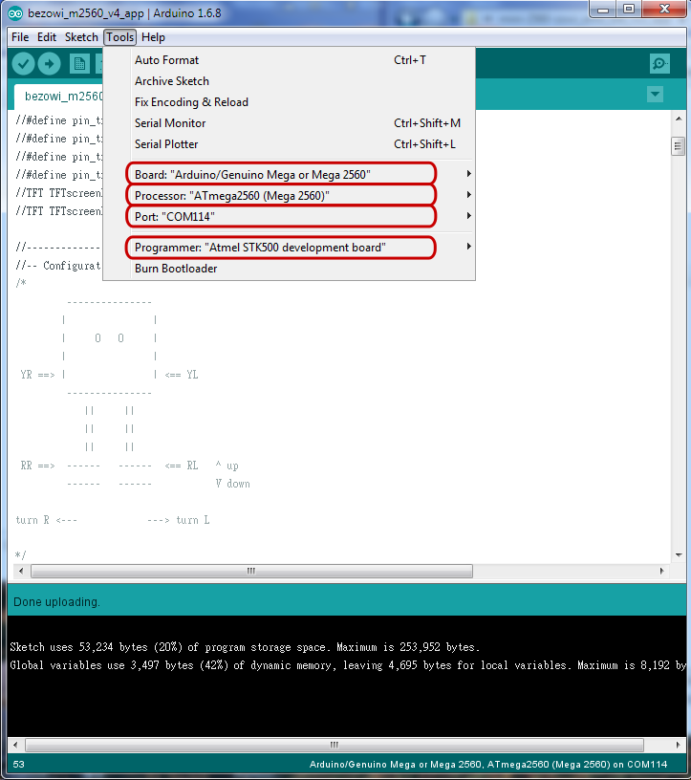Click editor horizontal scrollbar left arrow
691x780 pixels.
20,571
